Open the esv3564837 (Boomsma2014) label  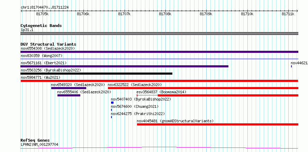click(162, 92)
